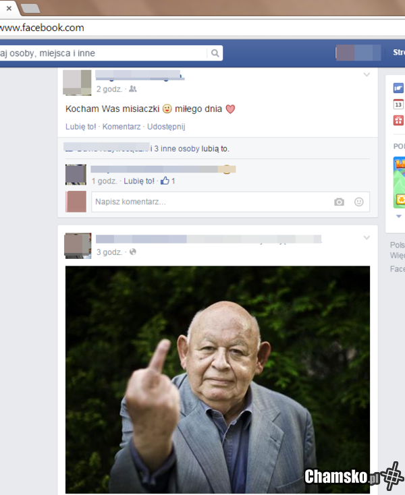Click the globe public icon beside 3 godz.

click(132, 252)
